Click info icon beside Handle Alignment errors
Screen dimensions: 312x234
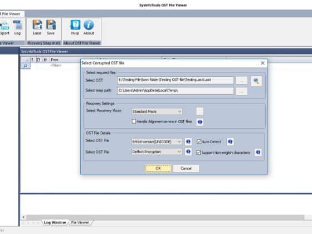pyautogui.click(x=200, y=122)
